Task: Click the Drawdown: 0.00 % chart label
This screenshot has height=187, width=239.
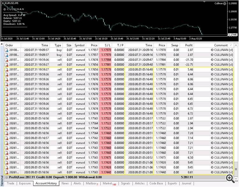Action: (x=14, y=24)
